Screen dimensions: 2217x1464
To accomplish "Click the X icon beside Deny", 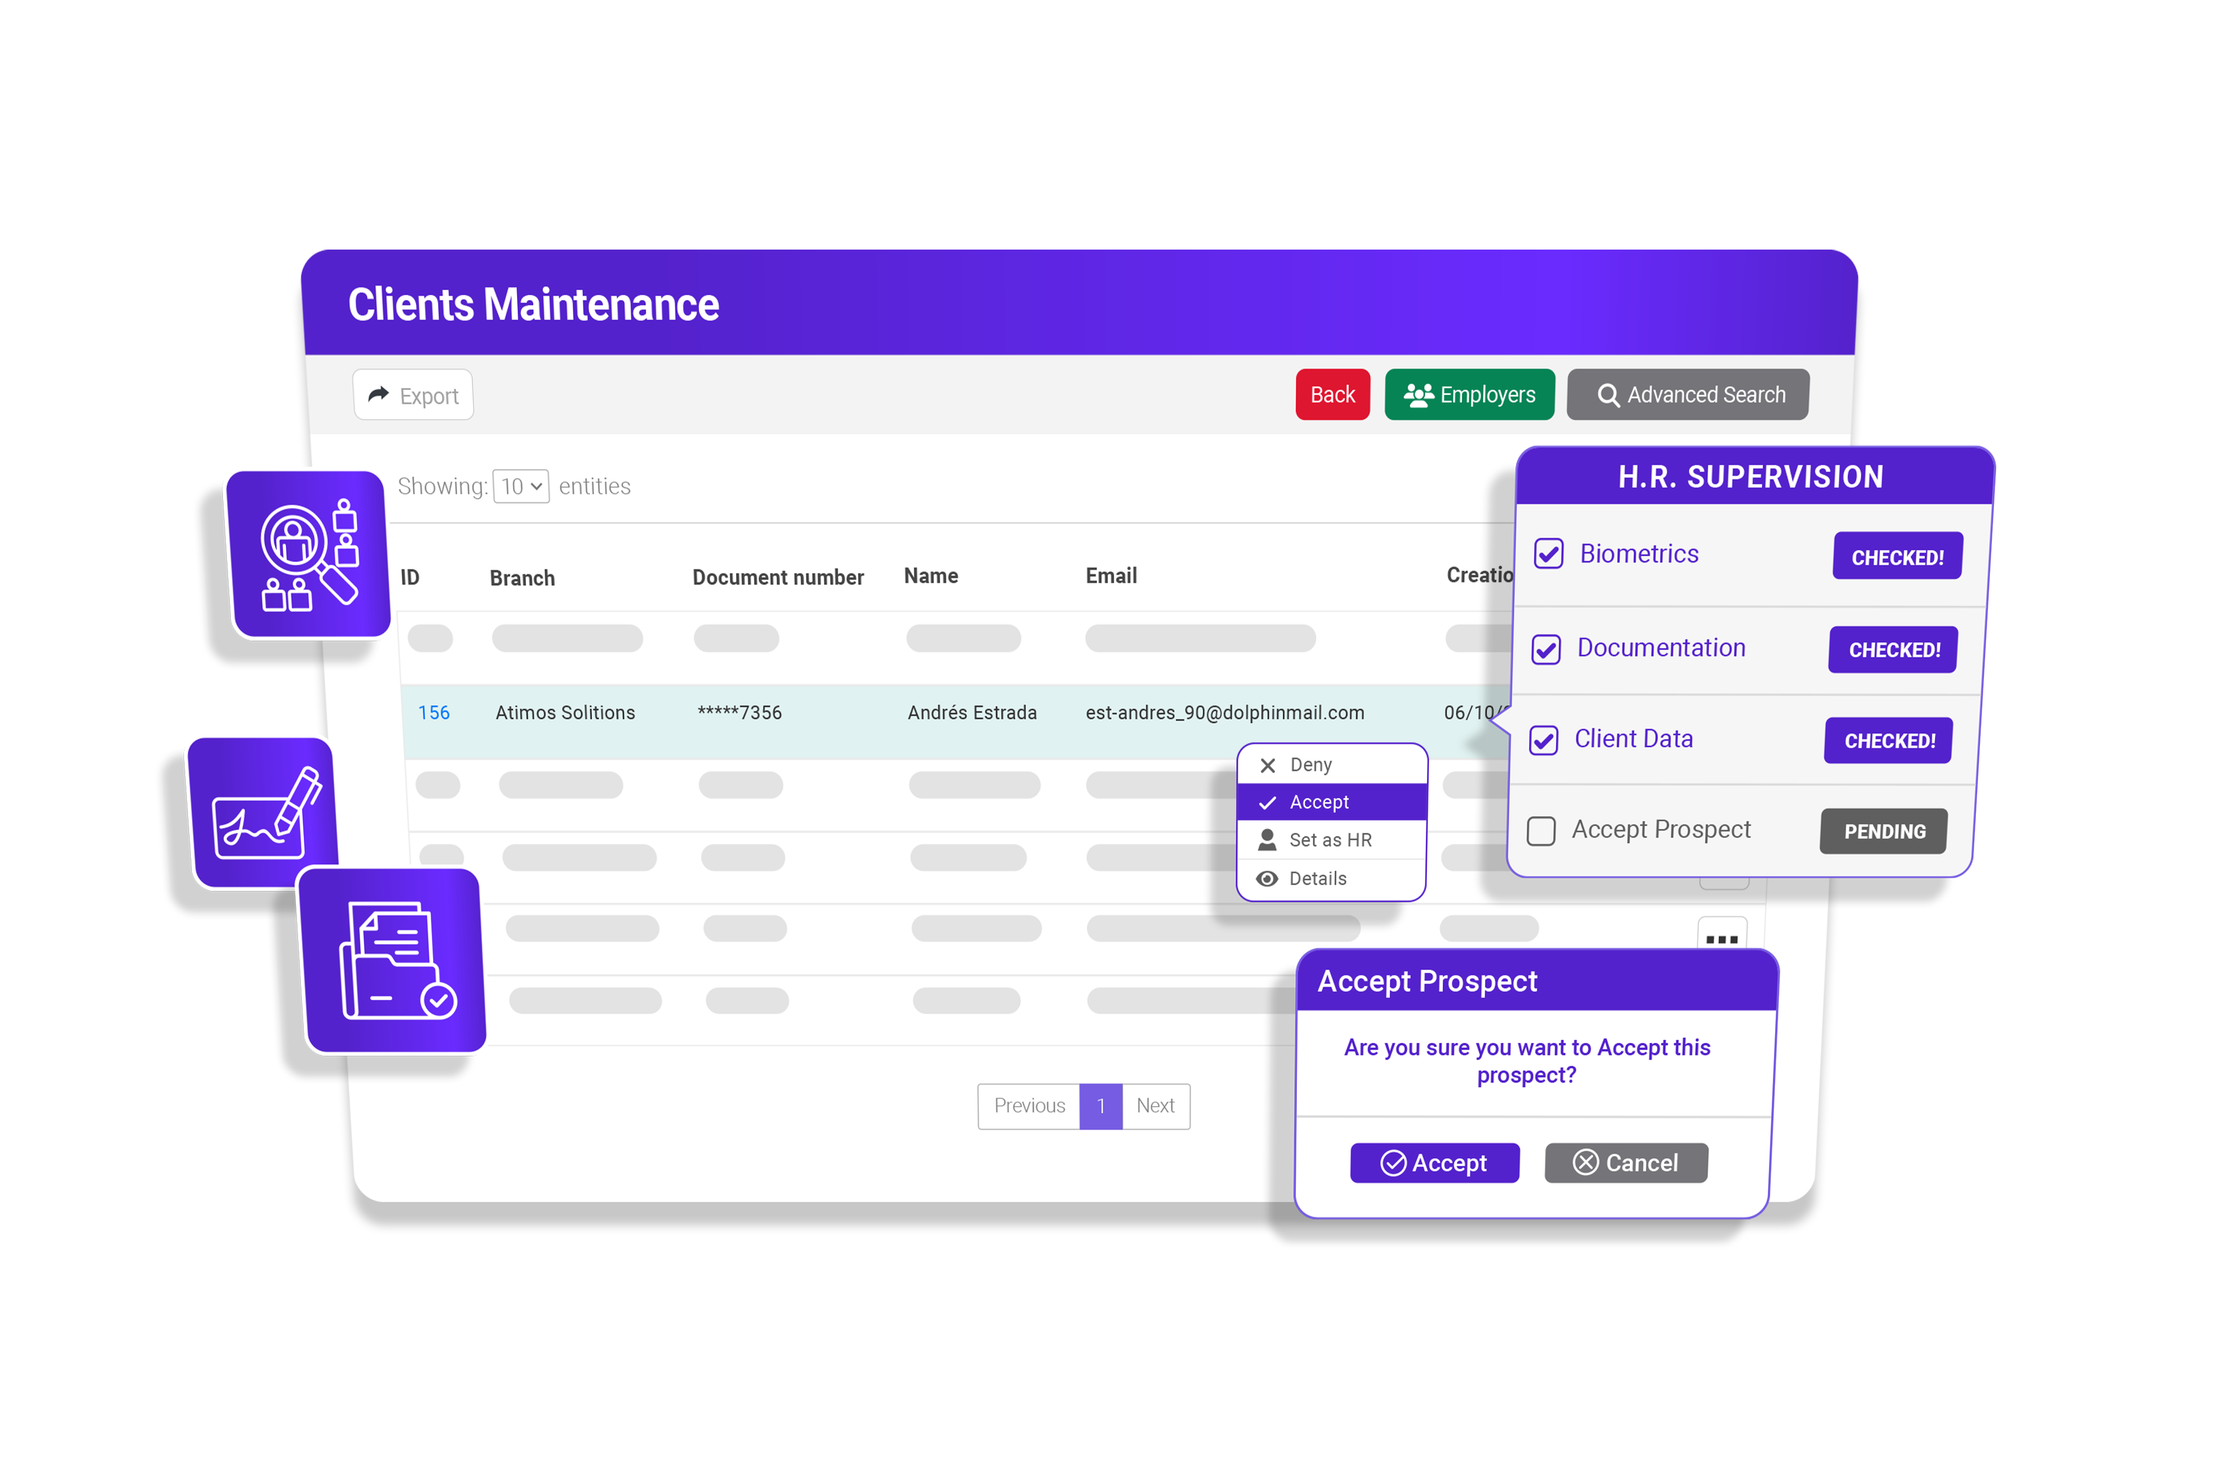I will pos(1267,766).
